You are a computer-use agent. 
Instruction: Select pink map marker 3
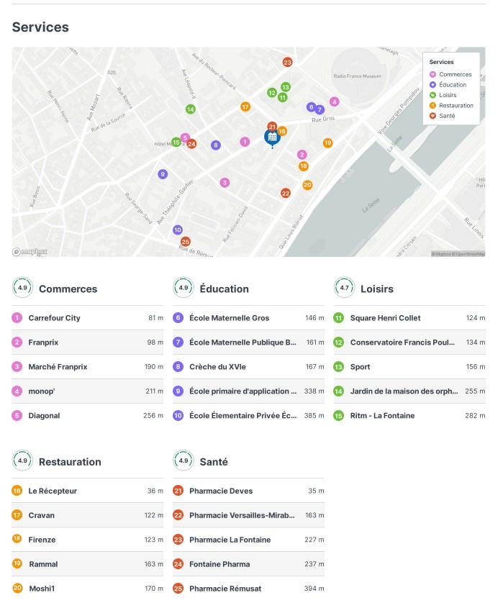pos(225,183)
